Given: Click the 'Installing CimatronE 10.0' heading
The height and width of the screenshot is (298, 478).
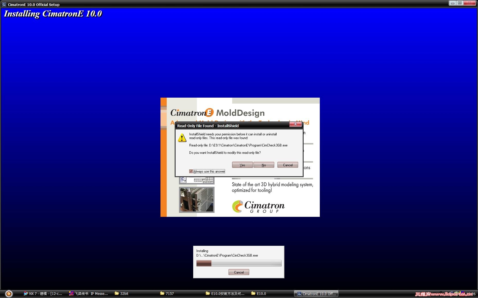Looking at the screenshot, I should point(53,14).
